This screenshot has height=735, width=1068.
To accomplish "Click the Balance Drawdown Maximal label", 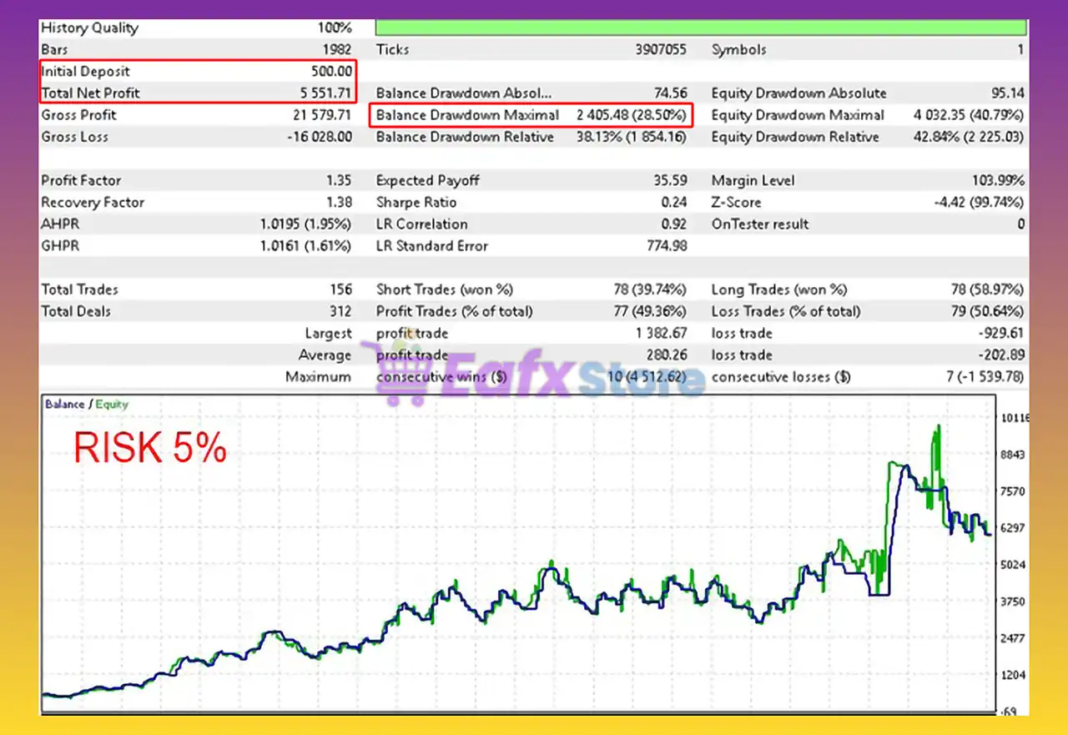I will pyautogui.click(x=467, y=115).
